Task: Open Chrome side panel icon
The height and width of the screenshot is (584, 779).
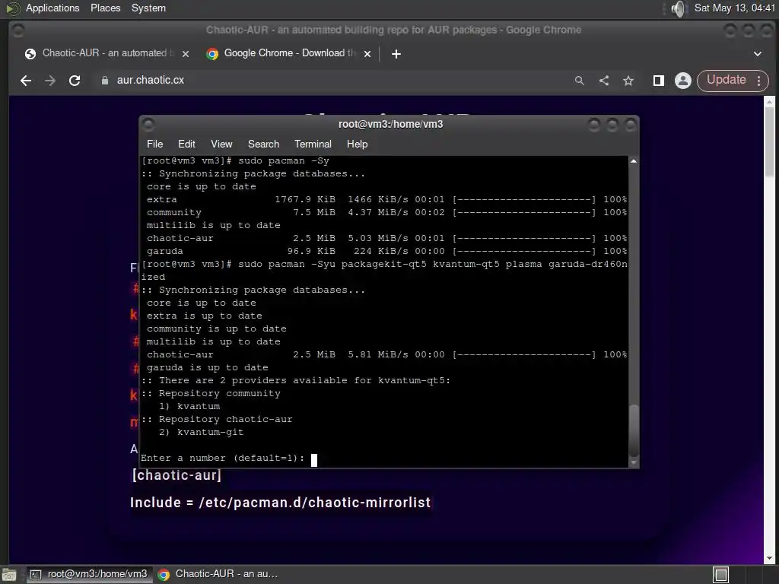Action: (x=659, y=81)
